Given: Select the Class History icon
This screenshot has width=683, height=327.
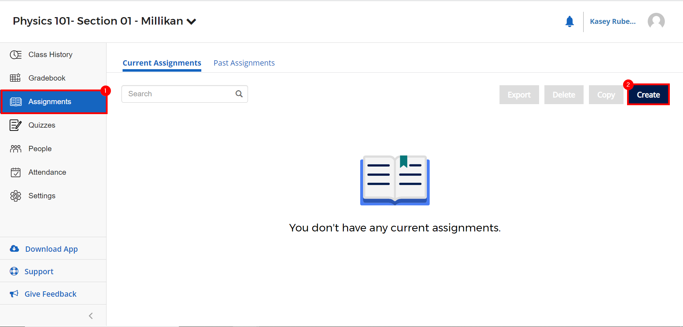Looking at the screenshot, I should (x=16, y=54).
